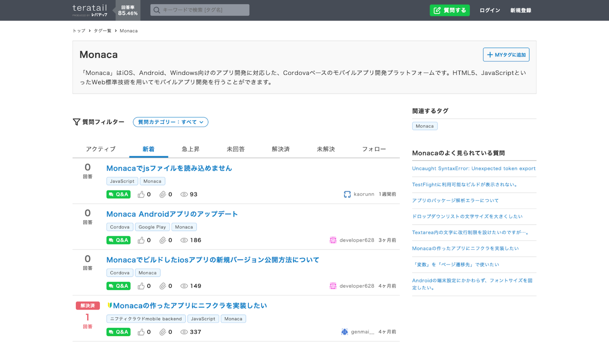The height and width of the screenshot is (345, 609).
Task: Open タグ一覧 breadcrumb link
Action: click(x=102, y=31)
